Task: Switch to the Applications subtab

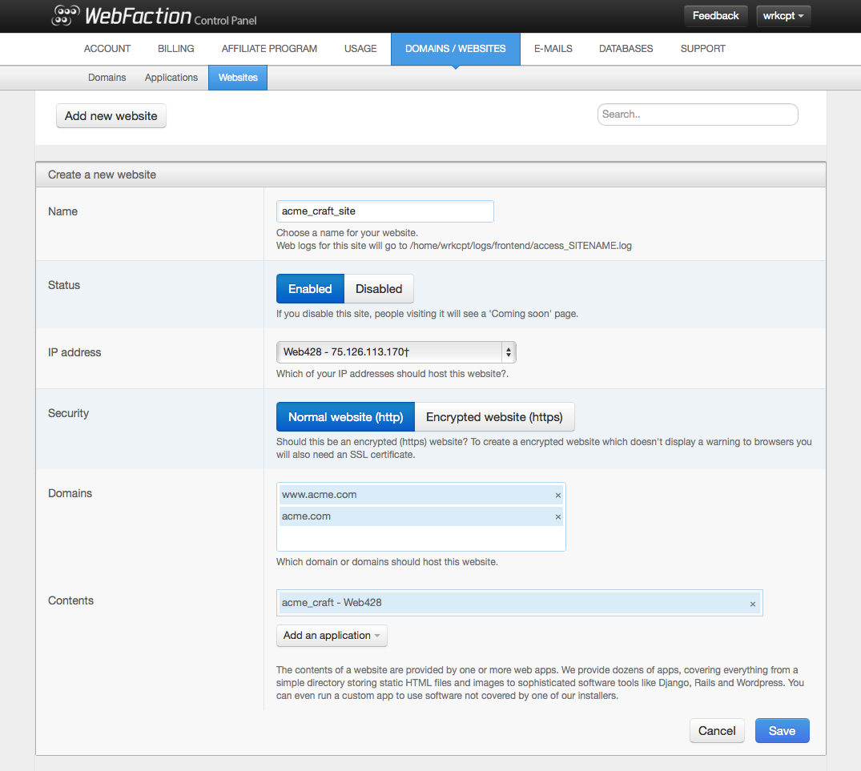Action: coord(171,78)
